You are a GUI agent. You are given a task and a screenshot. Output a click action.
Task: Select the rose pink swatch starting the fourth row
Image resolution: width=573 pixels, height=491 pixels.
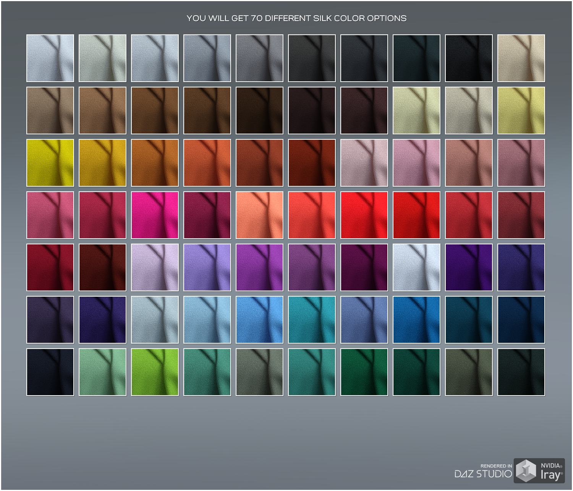pyautogui.click(x=50, y=215)
